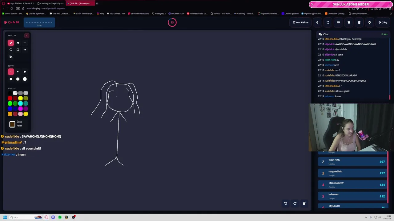This screenshot has width=394, height=221.
Task: Open the Windows Start menu
Action: (5, 217)
